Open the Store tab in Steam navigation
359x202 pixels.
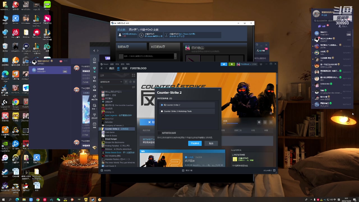point(112,68)
